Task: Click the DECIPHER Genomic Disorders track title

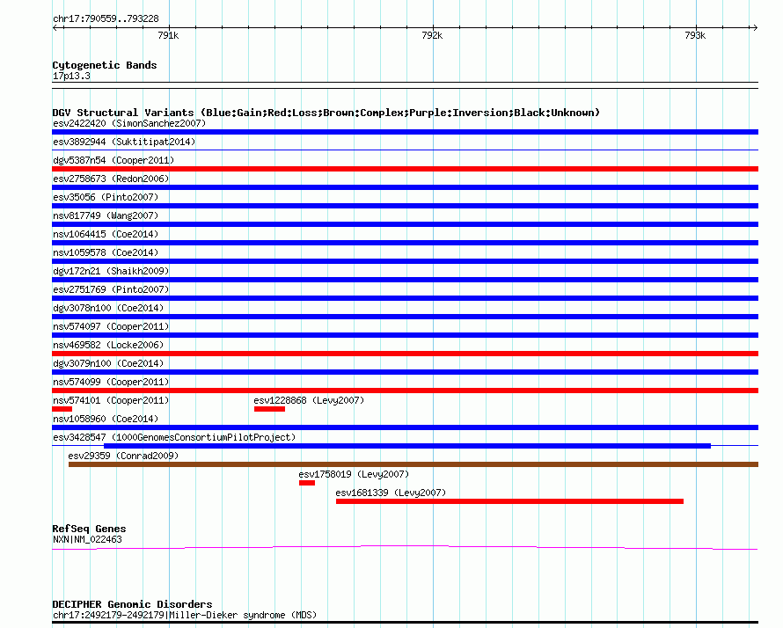Action: [x=132, y=604]
